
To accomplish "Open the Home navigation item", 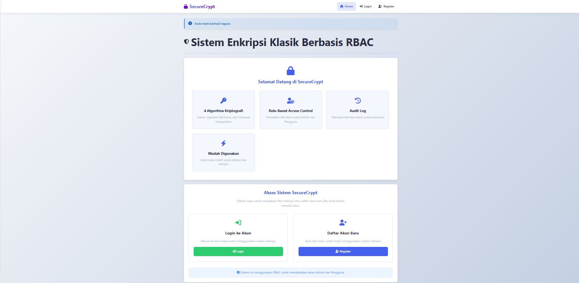I will coord(346,6).
